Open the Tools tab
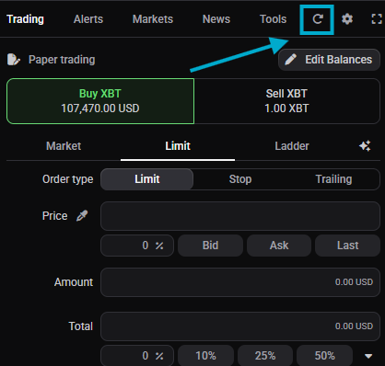 (x=274, y=19)
